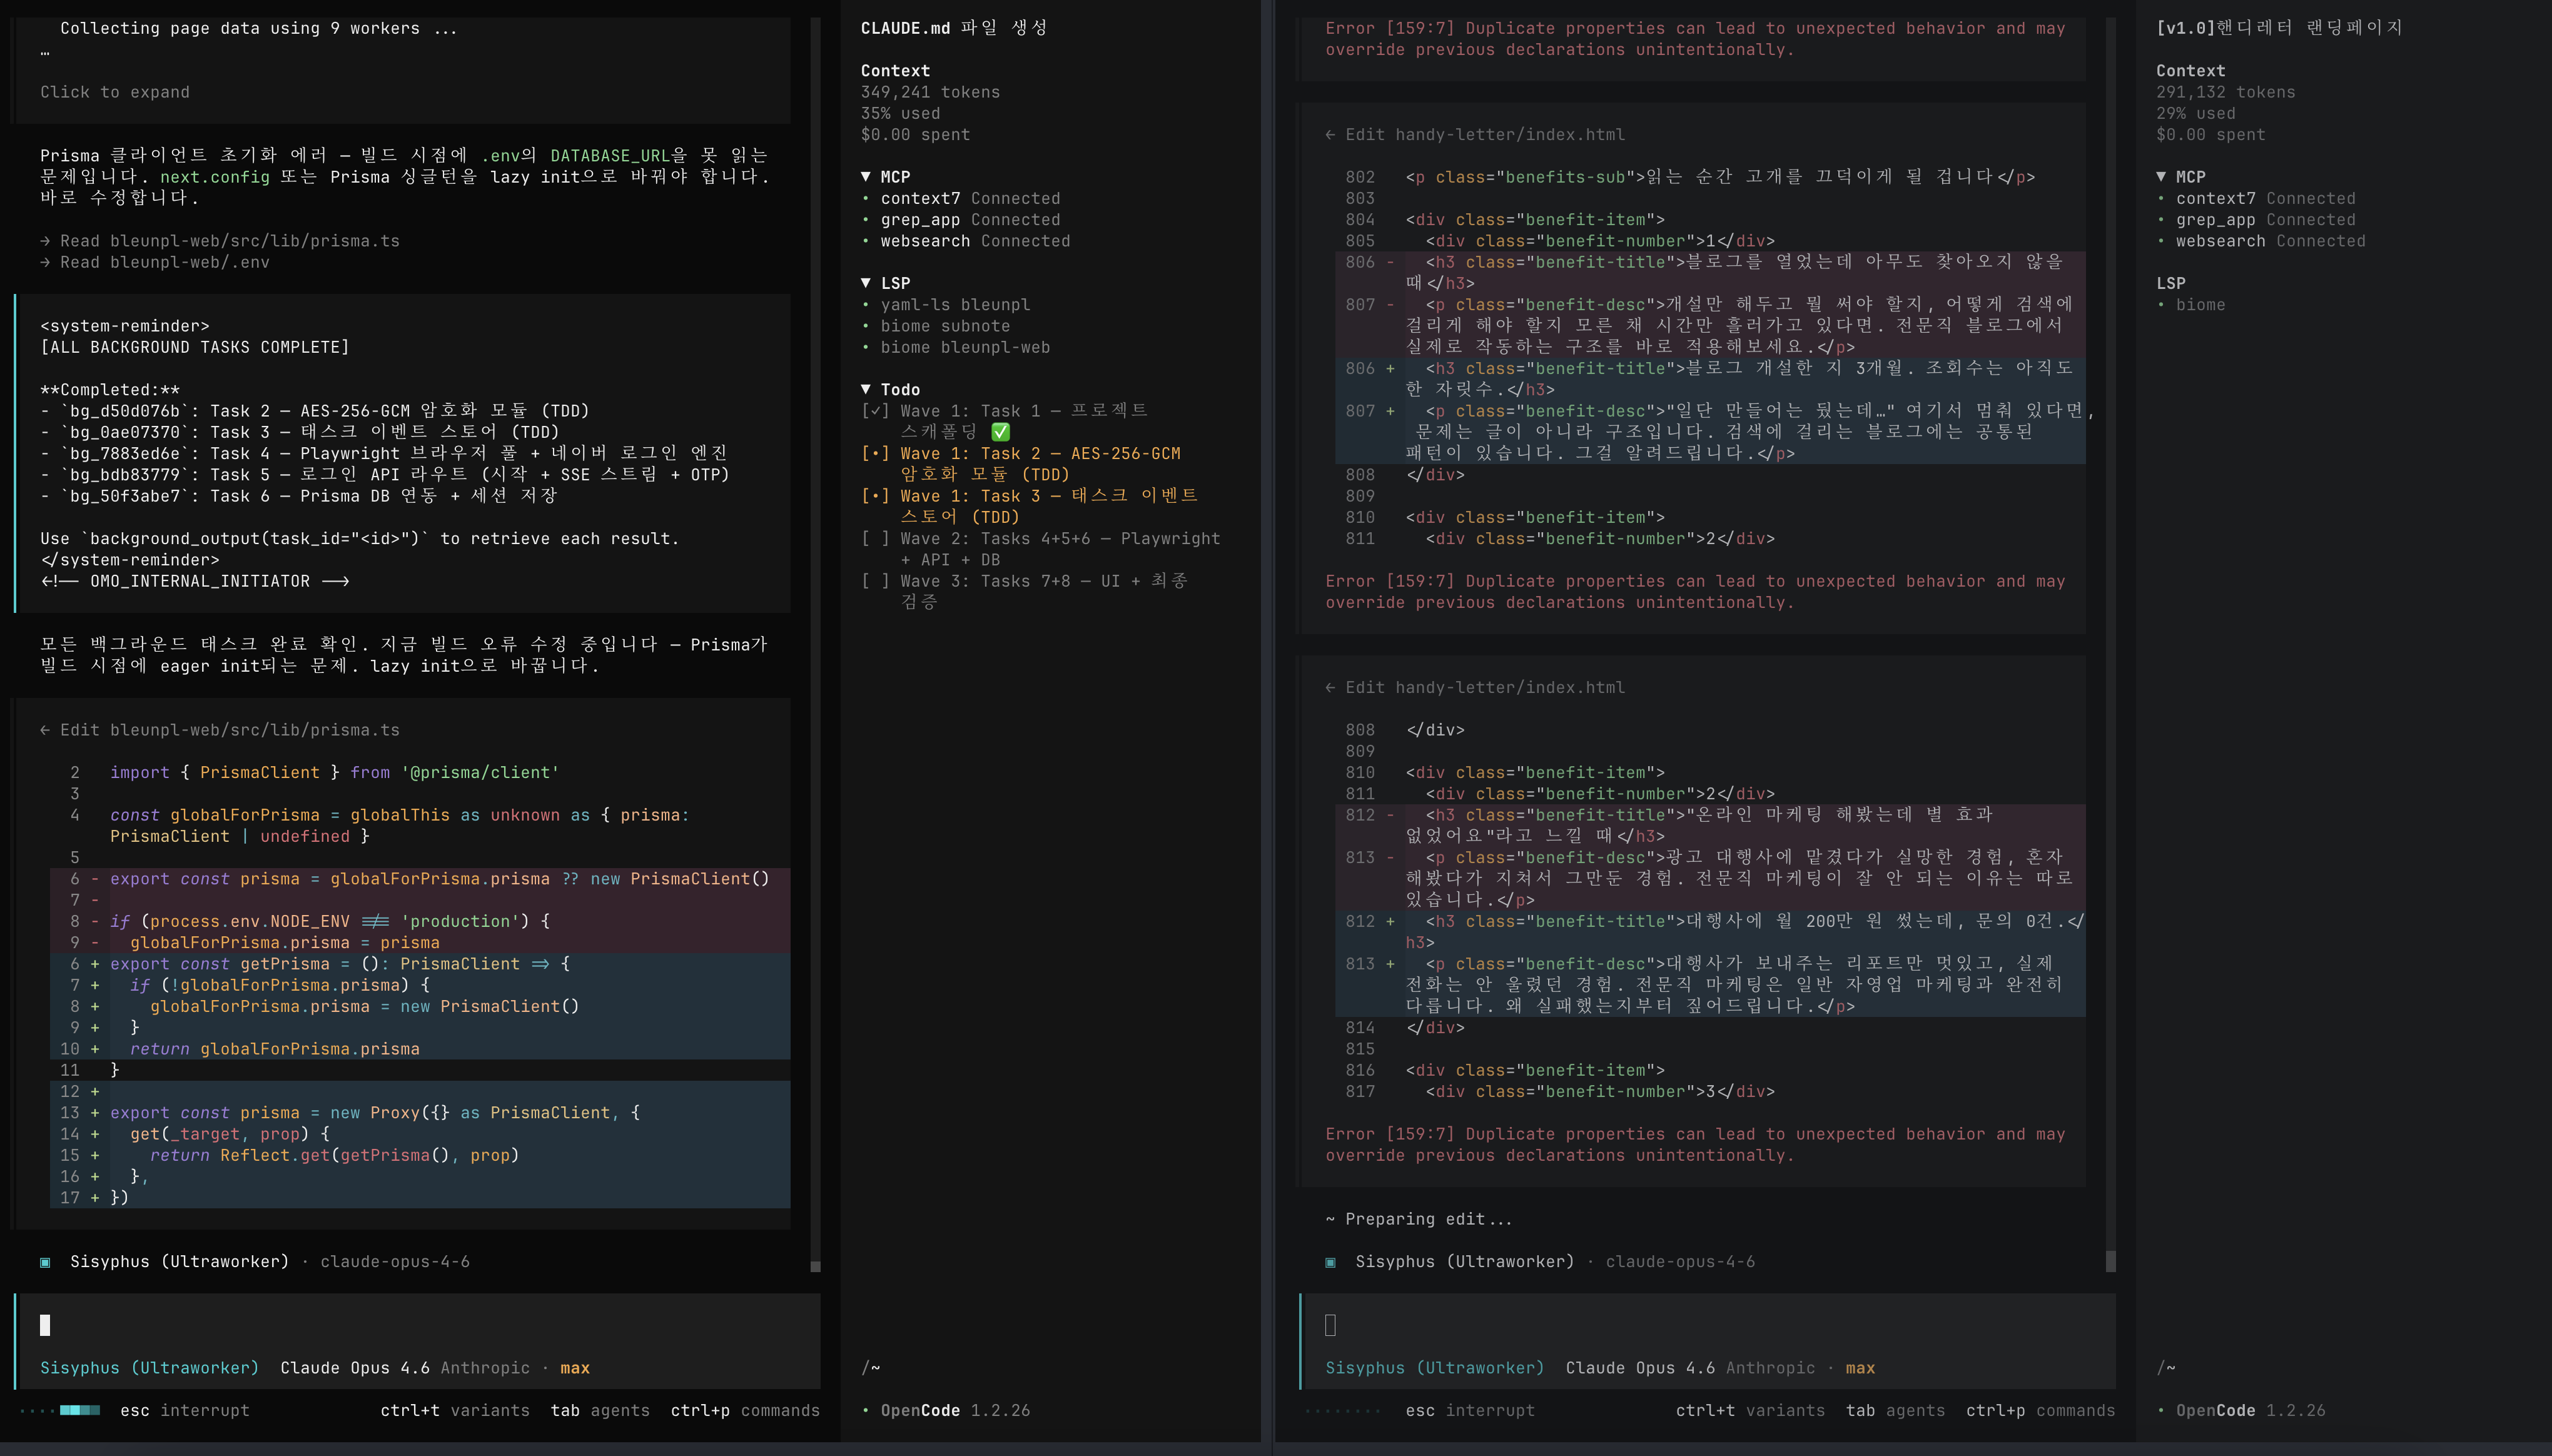Screen dimensions: 2552x1456
Task: Collapse the MCP section in right sidebar
Action: [x=2161, y=177]
